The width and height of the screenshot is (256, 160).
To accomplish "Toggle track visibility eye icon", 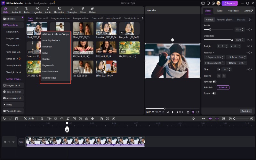I will click(x=9, y=142).
